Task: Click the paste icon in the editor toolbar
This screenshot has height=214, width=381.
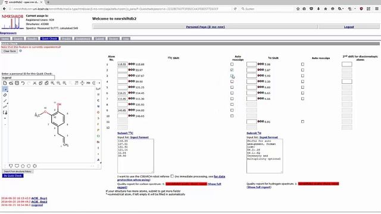Action: tap(46, 83)
